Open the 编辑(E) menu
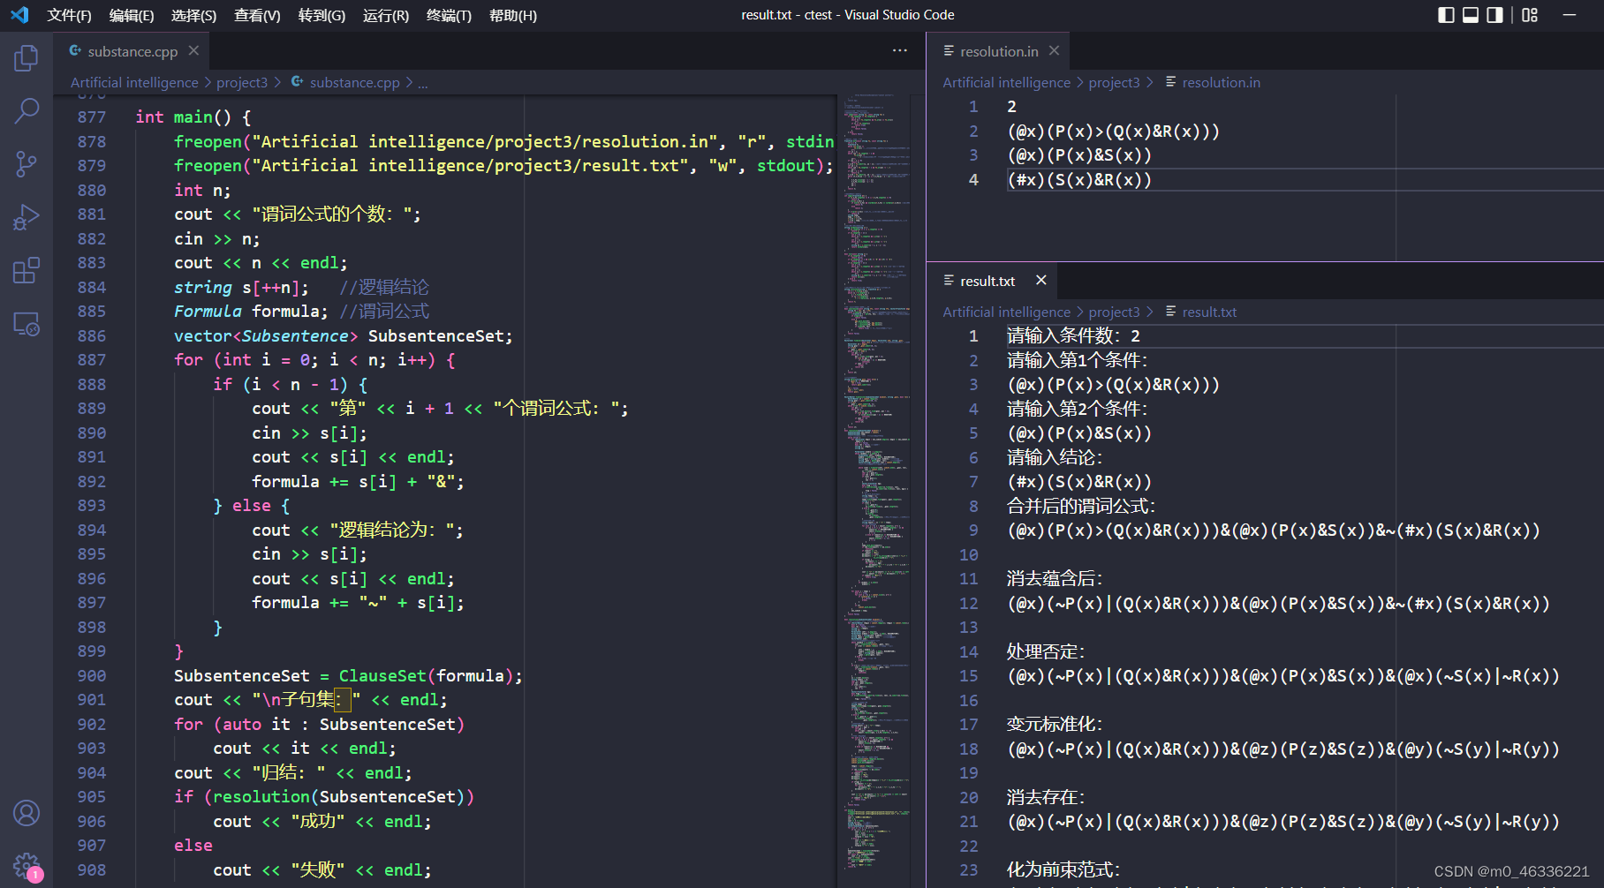Viewport: 1604px width, 888px height. 132,15
